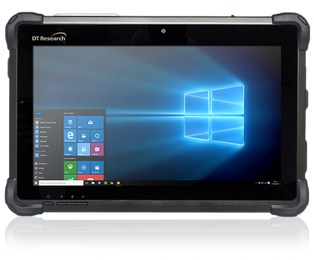
Task: Open All apps in the Start menu
Action: pos(39,177)
